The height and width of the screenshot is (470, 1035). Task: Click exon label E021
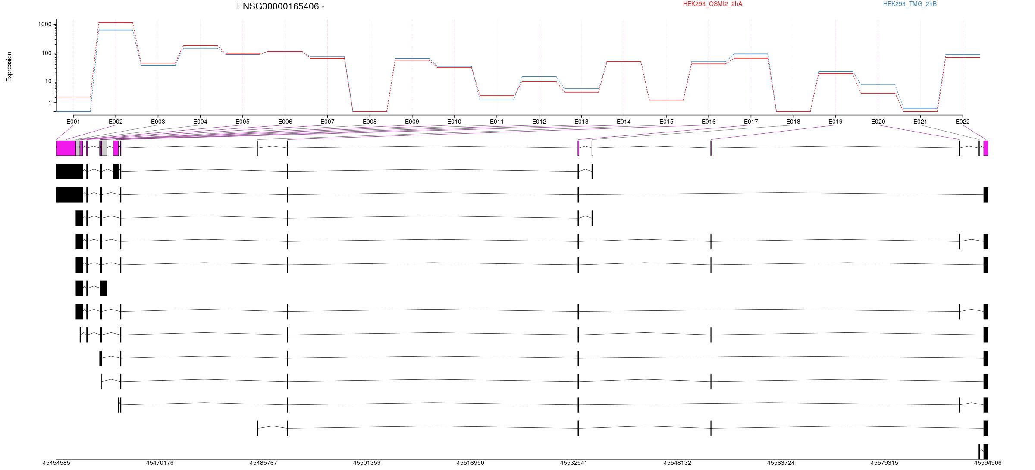pos(920,122)
